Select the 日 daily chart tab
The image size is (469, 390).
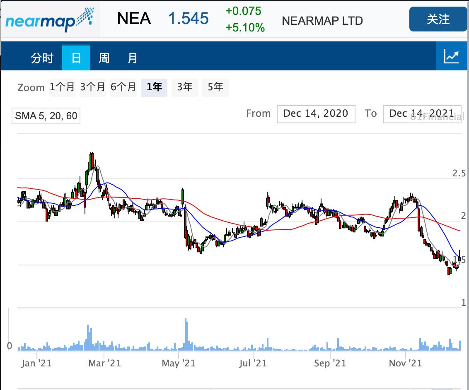pos(76,58)
